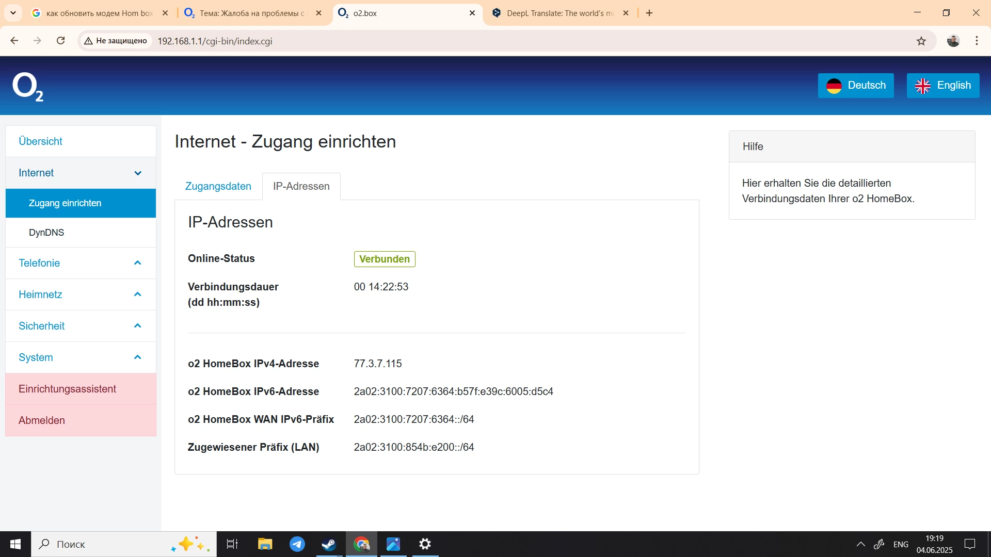Switch to the Zugangsdaten tab
Screen dimensions: 991x557
[218, 186]
